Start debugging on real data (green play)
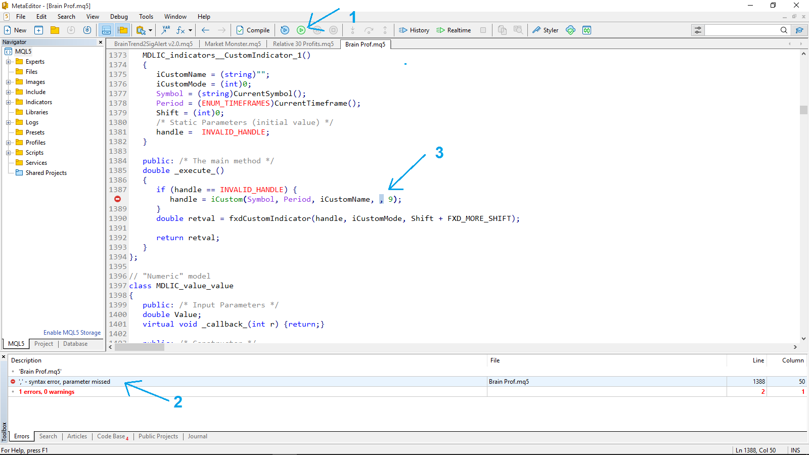 tap(301, 30)
